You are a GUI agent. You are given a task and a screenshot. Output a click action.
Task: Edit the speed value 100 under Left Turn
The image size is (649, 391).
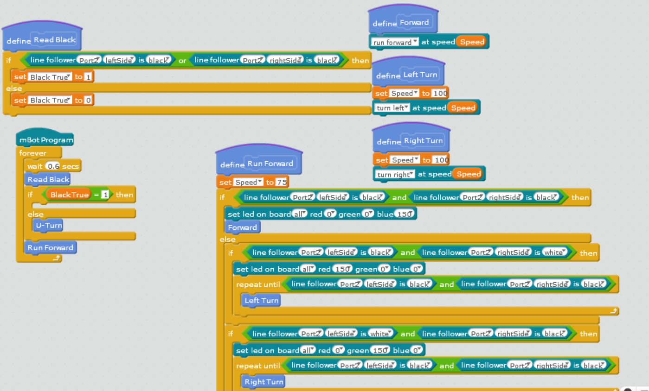[x=440, y=94]
